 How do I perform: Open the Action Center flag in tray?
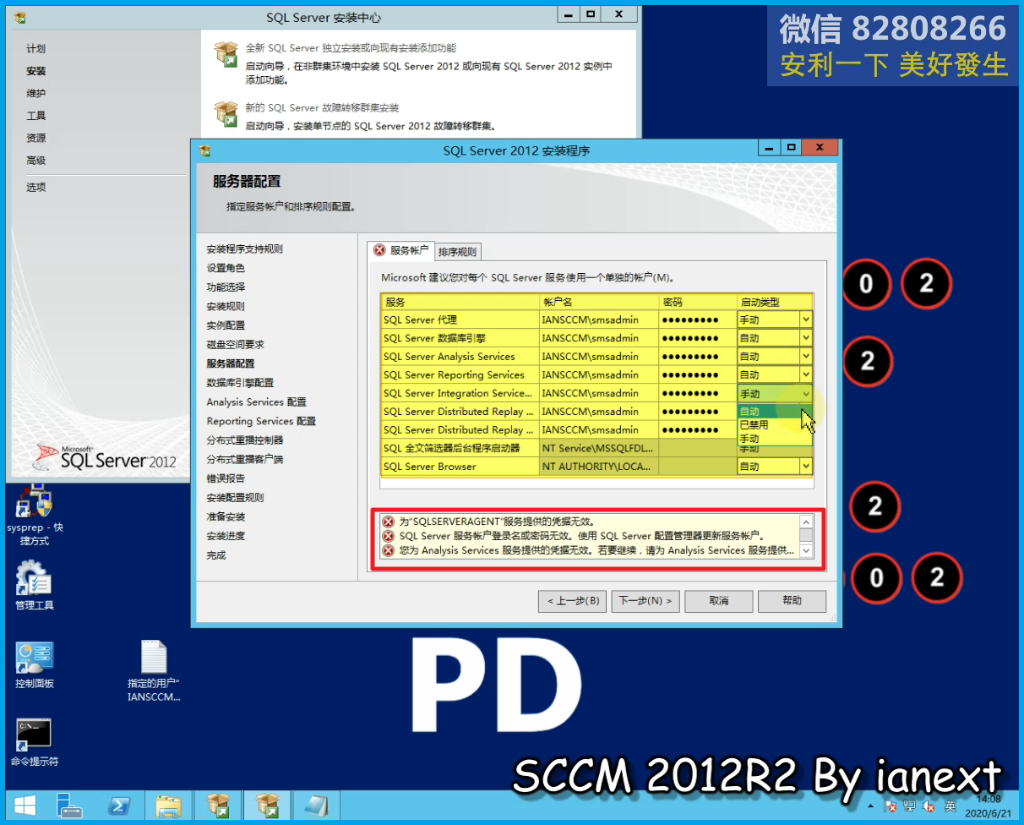coord(891,806)
